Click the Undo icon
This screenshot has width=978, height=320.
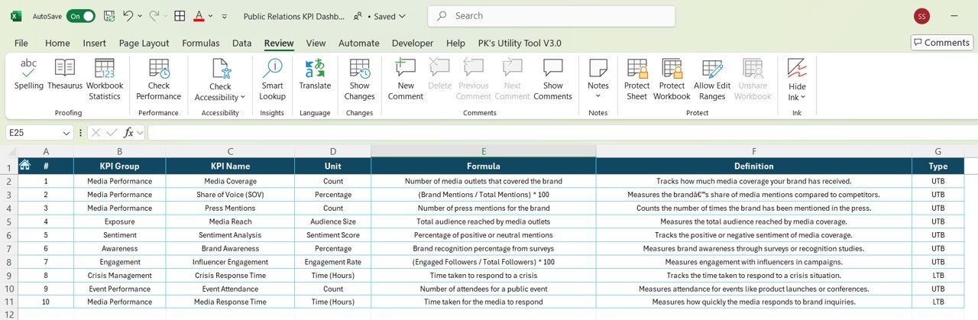[128, 15]
